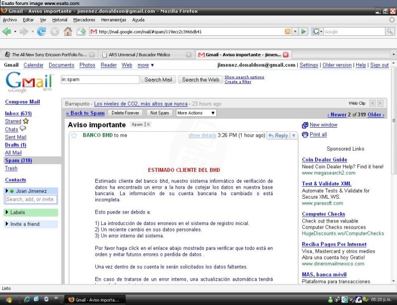Click the Forward arrow in Firefox toolbar
Viewport: 397px width, 305px height.
click(x=24, y=32)
